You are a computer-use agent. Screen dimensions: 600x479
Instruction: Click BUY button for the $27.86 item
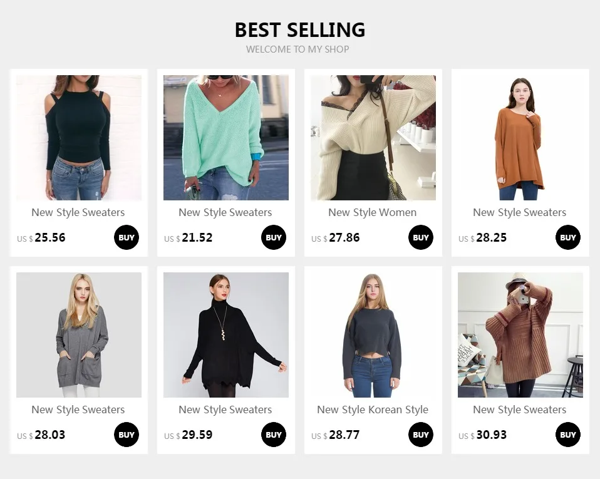[x=420, y=237]
